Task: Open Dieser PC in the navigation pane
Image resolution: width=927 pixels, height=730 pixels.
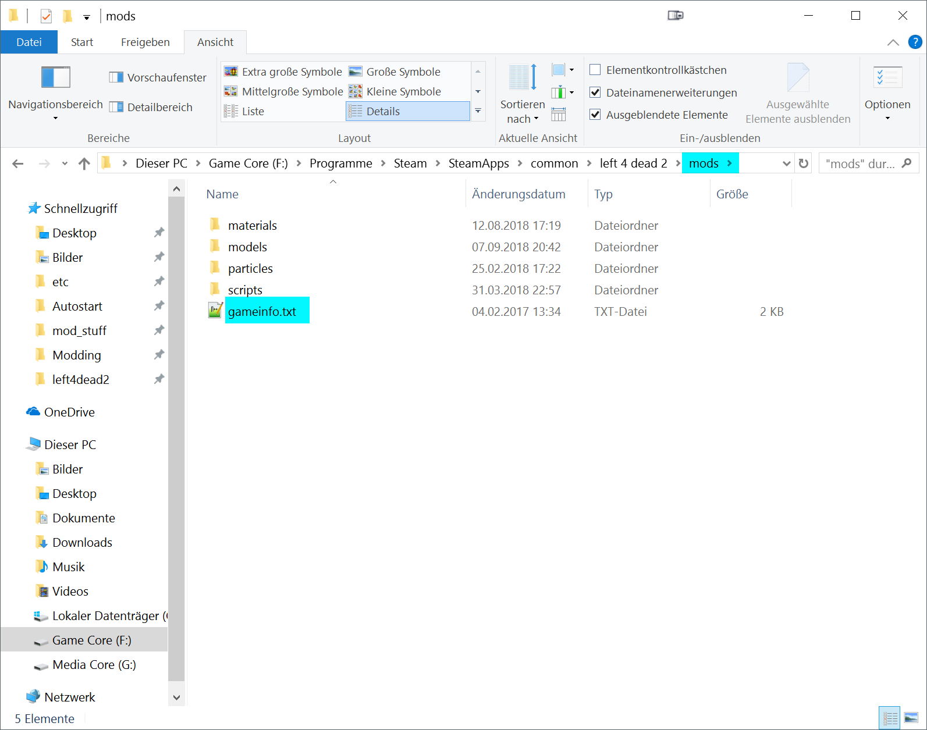Action: tap(70, 444)
